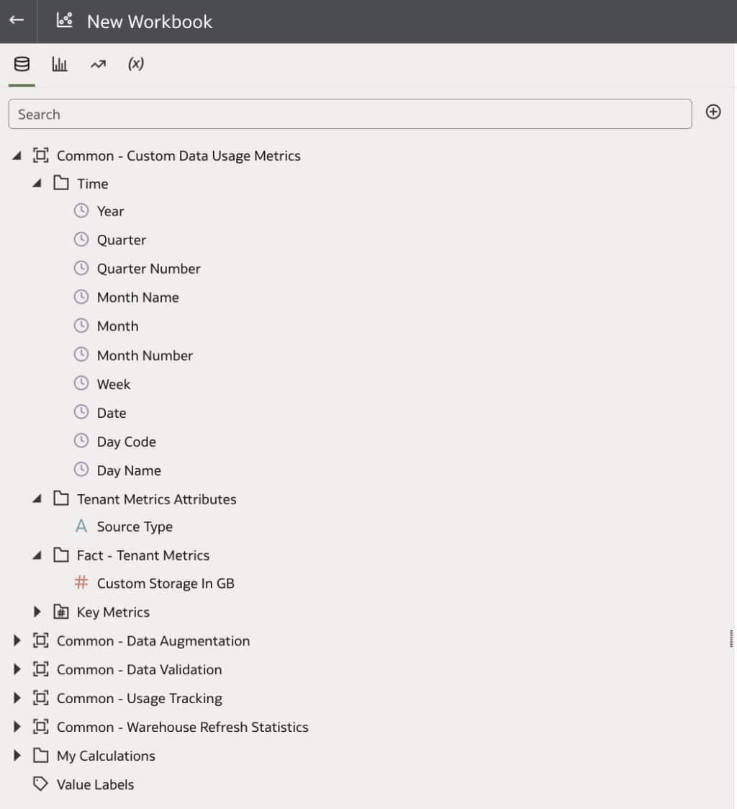Click the clock icon next to Year

(81, 210)
